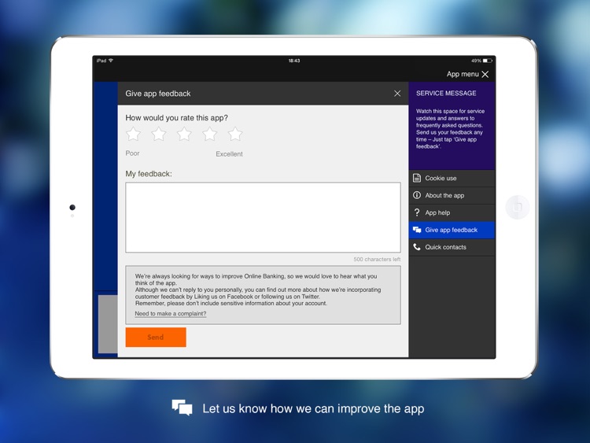Click the 'Let us know how we can improve the app' caption
Screen dimensions: 590x443
pyautogui.click(x=313, y=408)
